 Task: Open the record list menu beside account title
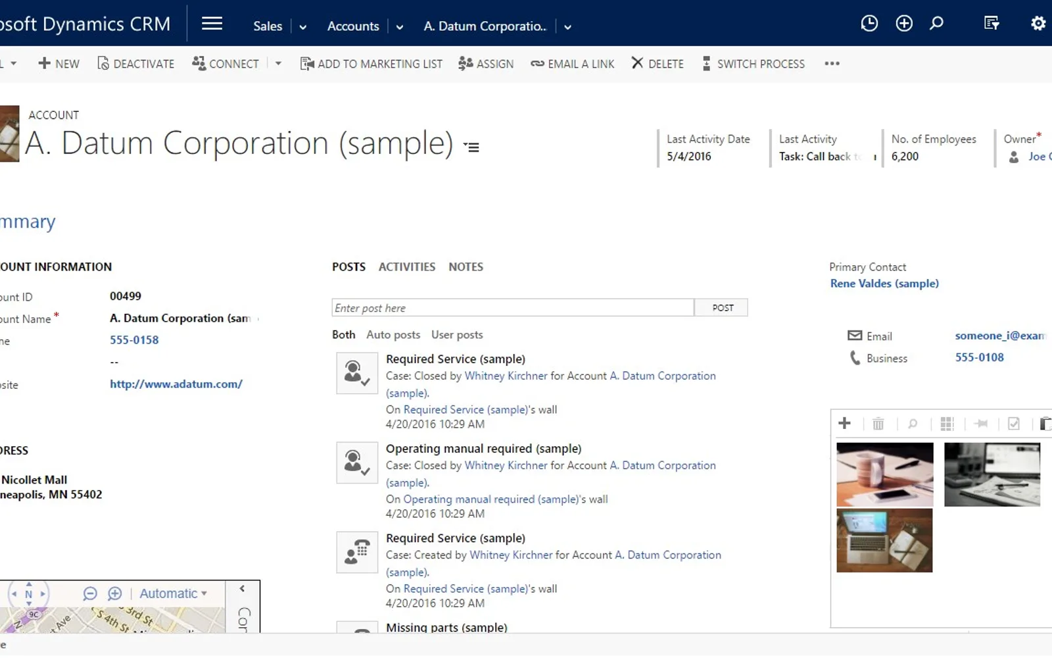[471, 147]
